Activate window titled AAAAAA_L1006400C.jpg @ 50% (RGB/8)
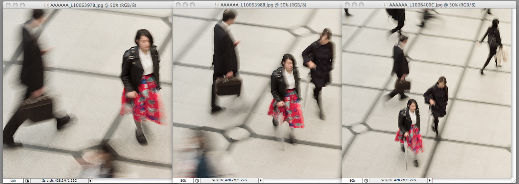Image resolution: width=519 pixels, height=184 pixels. point(432,5)
